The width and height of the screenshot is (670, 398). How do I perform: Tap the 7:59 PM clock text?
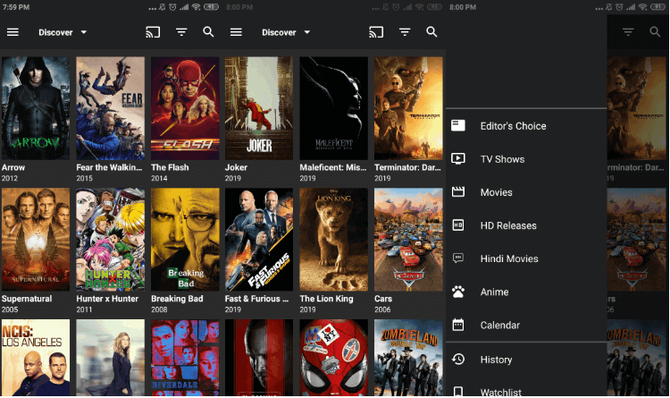click(x=16, y=7)
